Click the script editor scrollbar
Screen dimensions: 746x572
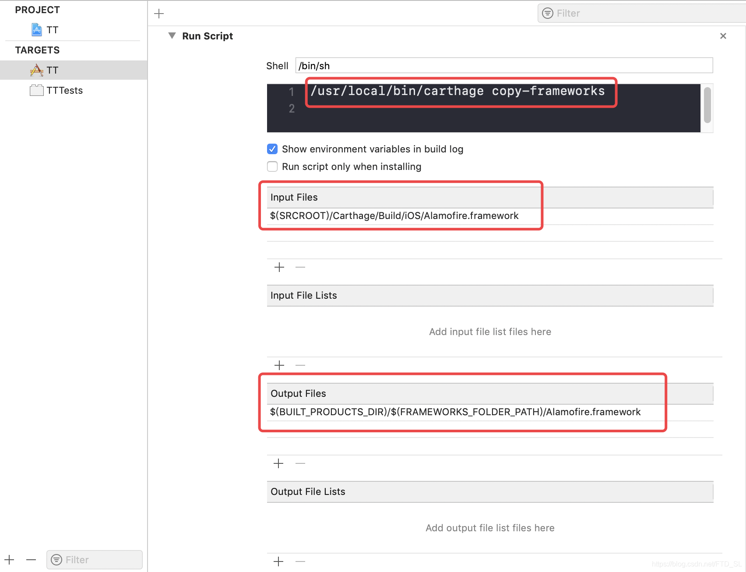[x=707, y=105]
